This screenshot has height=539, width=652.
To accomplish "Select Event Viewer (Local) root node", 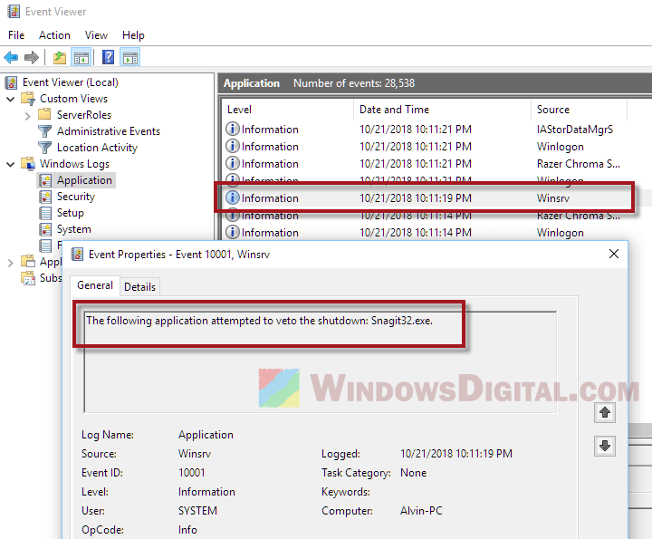I will tap(71, 82).
